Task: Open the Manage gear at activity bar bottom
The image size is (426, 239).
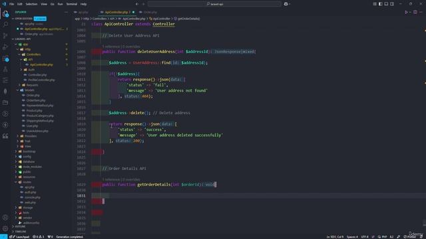Action: 5,228
